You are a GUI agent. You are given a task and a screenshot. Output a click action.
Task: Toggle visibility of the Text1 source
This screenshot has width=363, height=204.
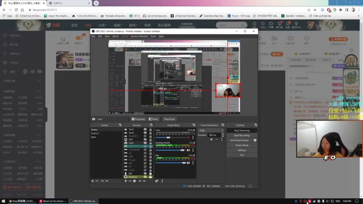click(x=145, y=130)
